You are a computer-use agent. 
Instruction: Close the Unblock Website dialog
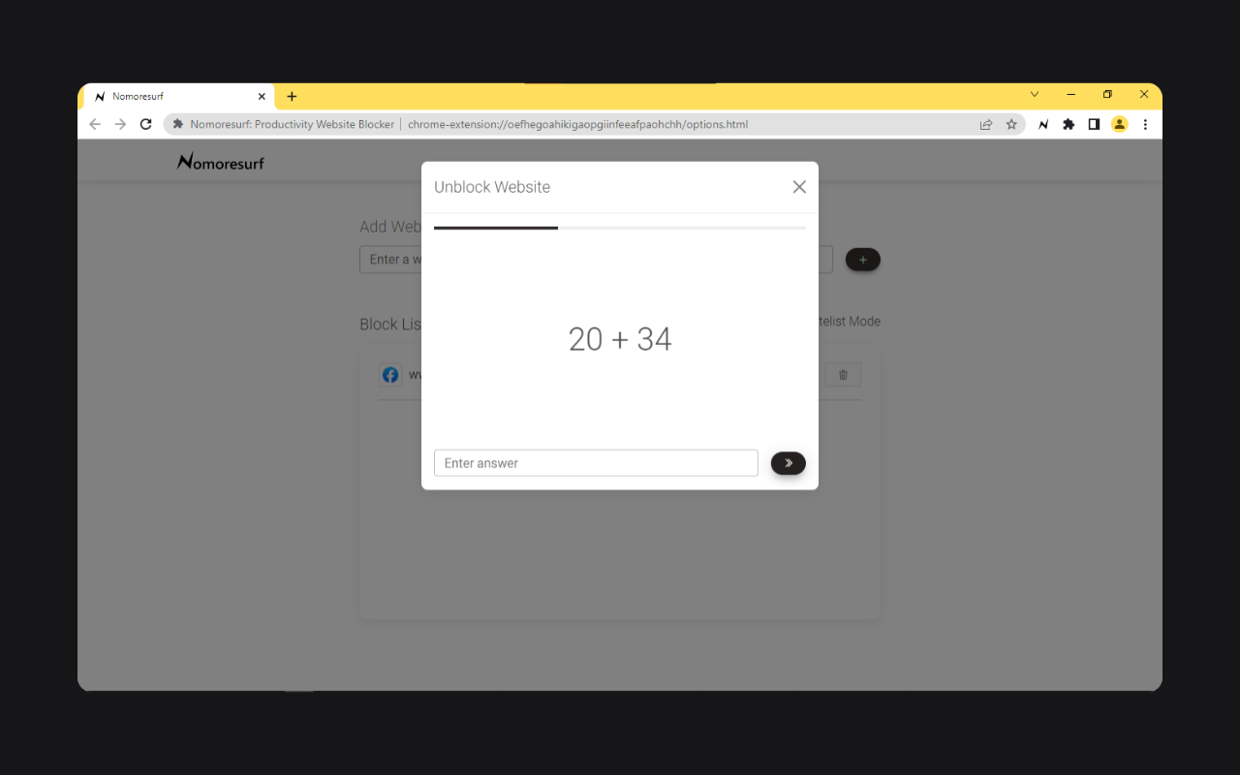click(799, 187)
